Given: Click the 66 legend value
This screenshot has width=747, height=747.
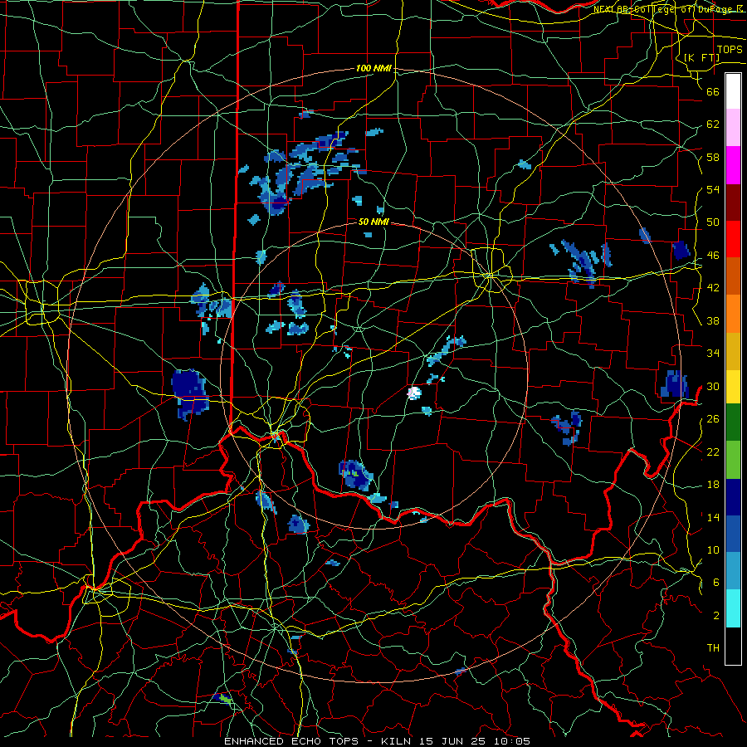Looking at the screenshot, I should coord(713,91).
